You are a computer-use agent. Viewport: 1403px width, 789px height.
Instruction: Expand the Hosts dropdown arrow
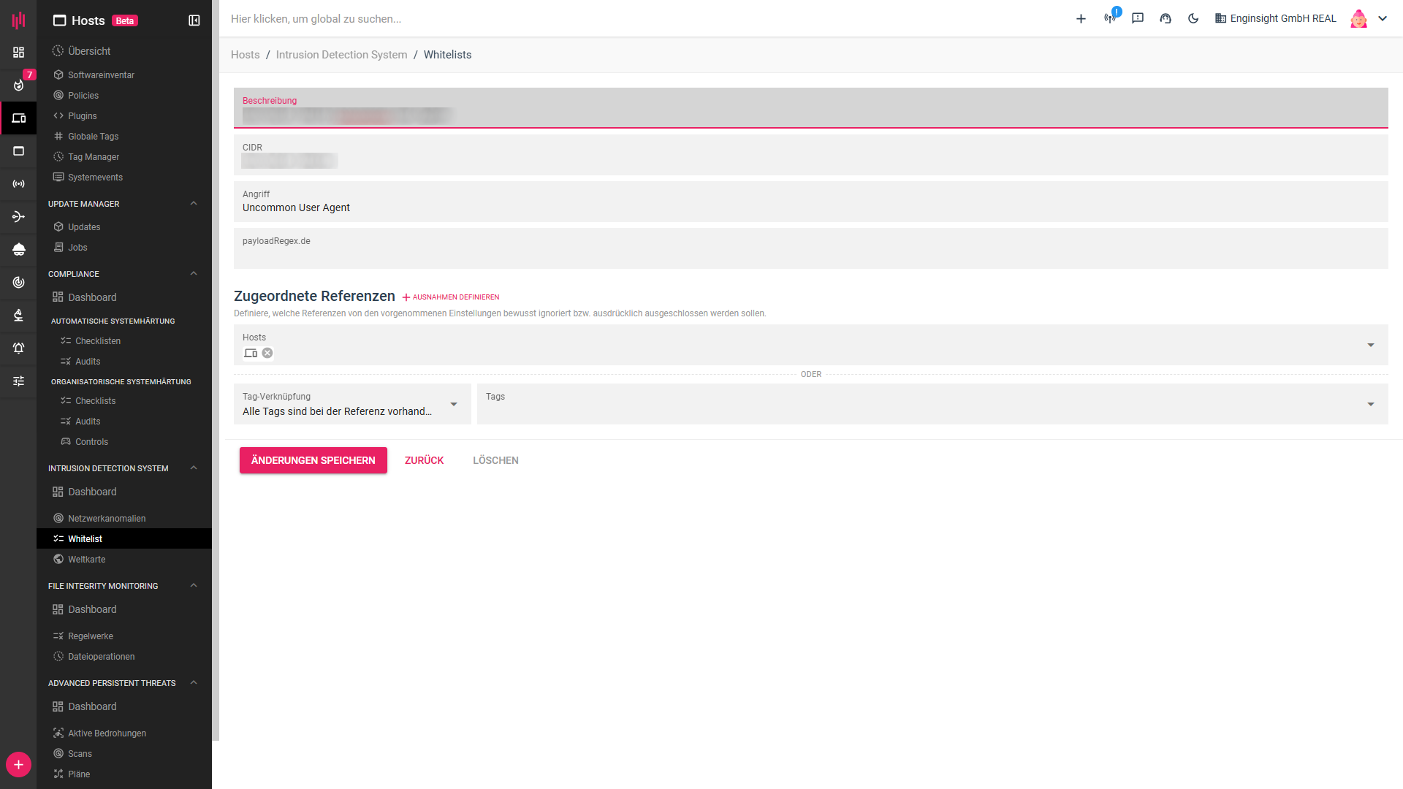pos(1370,345)
